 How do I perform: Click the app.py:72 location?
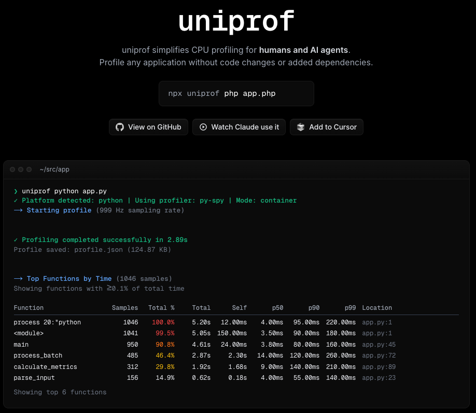(x=379, y=355)
